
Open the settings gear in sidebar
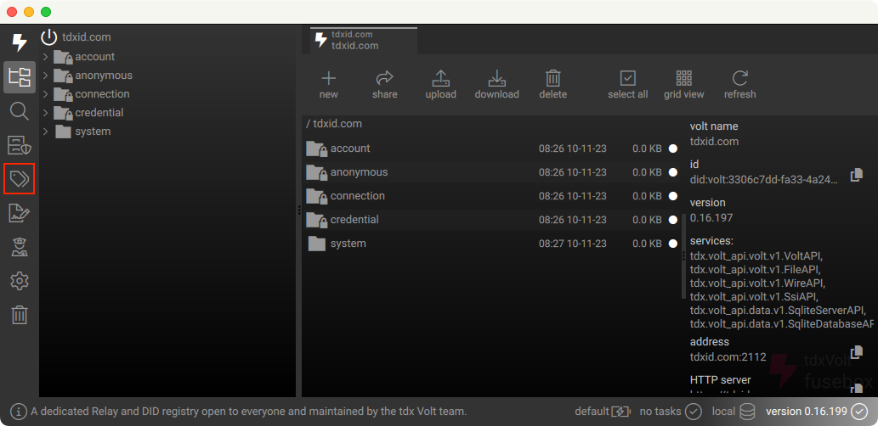[x=20, y=281]
